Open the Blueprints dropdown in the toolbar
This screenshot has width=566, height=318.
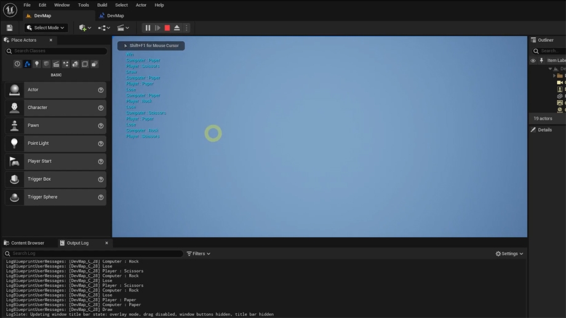tap(104, 28)
